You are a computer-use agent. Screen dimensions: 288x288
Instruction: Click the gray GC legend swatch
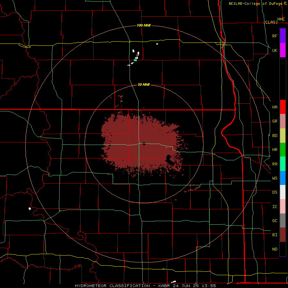(283, 220)
